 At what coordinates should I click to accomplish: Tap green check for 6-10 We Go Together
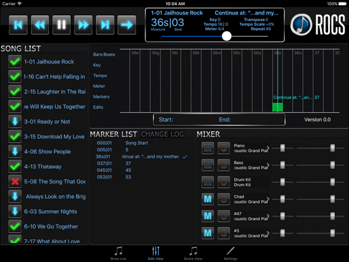15,227
